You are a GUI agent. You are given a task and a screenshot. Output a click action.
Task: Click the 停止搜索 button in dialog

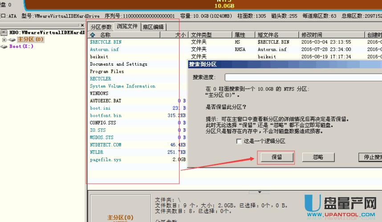[x=370, y=157]
